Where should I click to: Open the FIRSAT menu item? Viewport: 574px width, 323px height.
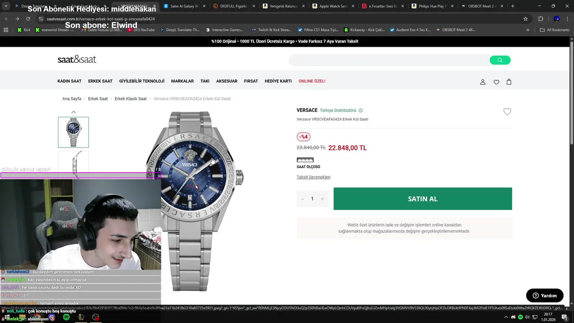(x=251, y=81)
